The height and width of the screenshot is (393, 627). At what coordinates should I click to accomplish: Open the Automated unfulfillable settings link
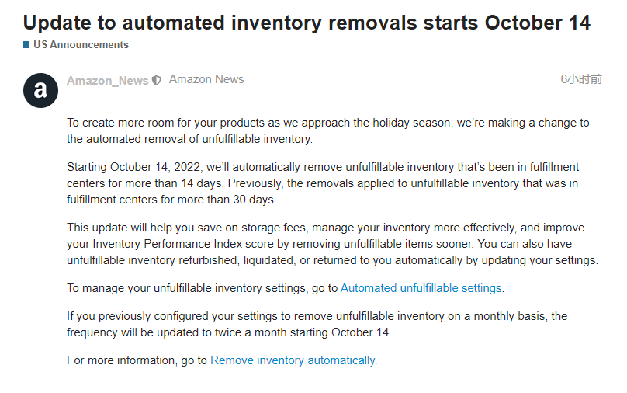coord(421,288)
